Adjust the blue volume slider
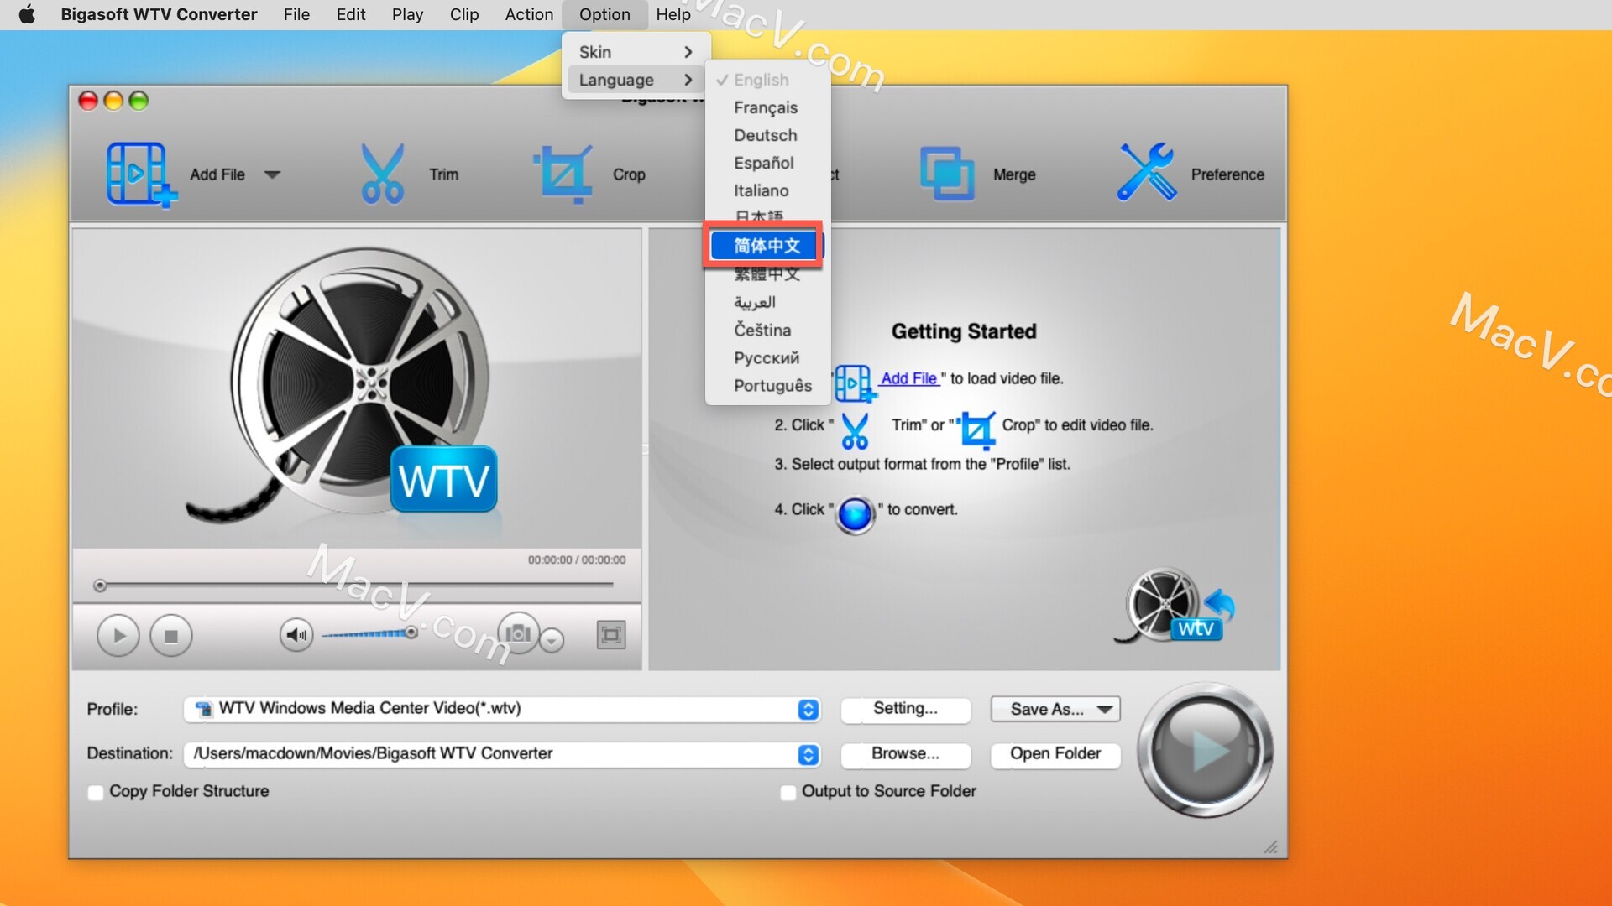Image resolution: width=1612 pixels, height=906 pixels. tap(370, 633)
